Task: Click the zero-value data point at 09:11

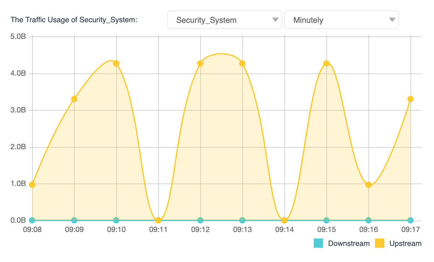Action: point(158,220)
